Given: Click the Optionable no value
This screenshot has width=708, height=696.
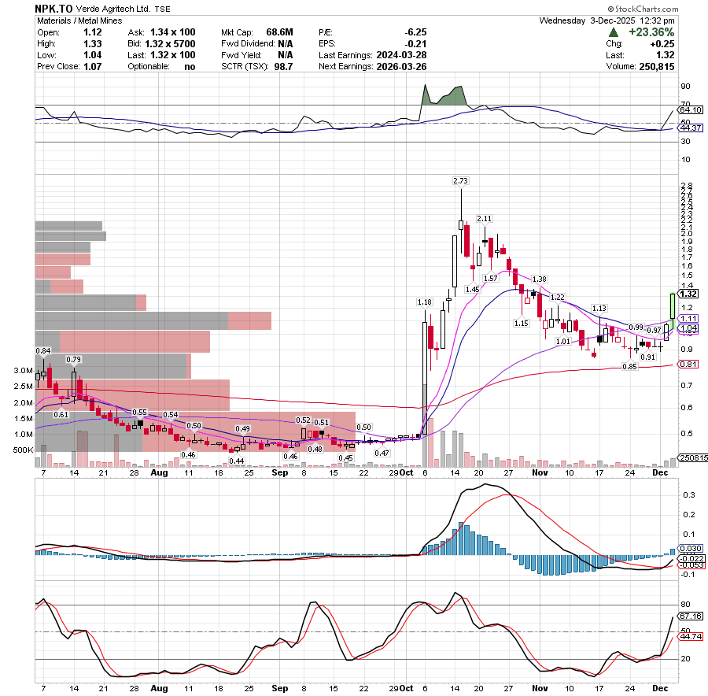Looking at the screenshot, I should pyautogui.click(x=190, y=66).
